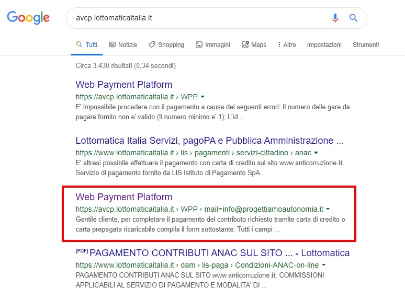Click the Shopping tag icon
This screenshot has height=299, width=405.
coord(152,44)
